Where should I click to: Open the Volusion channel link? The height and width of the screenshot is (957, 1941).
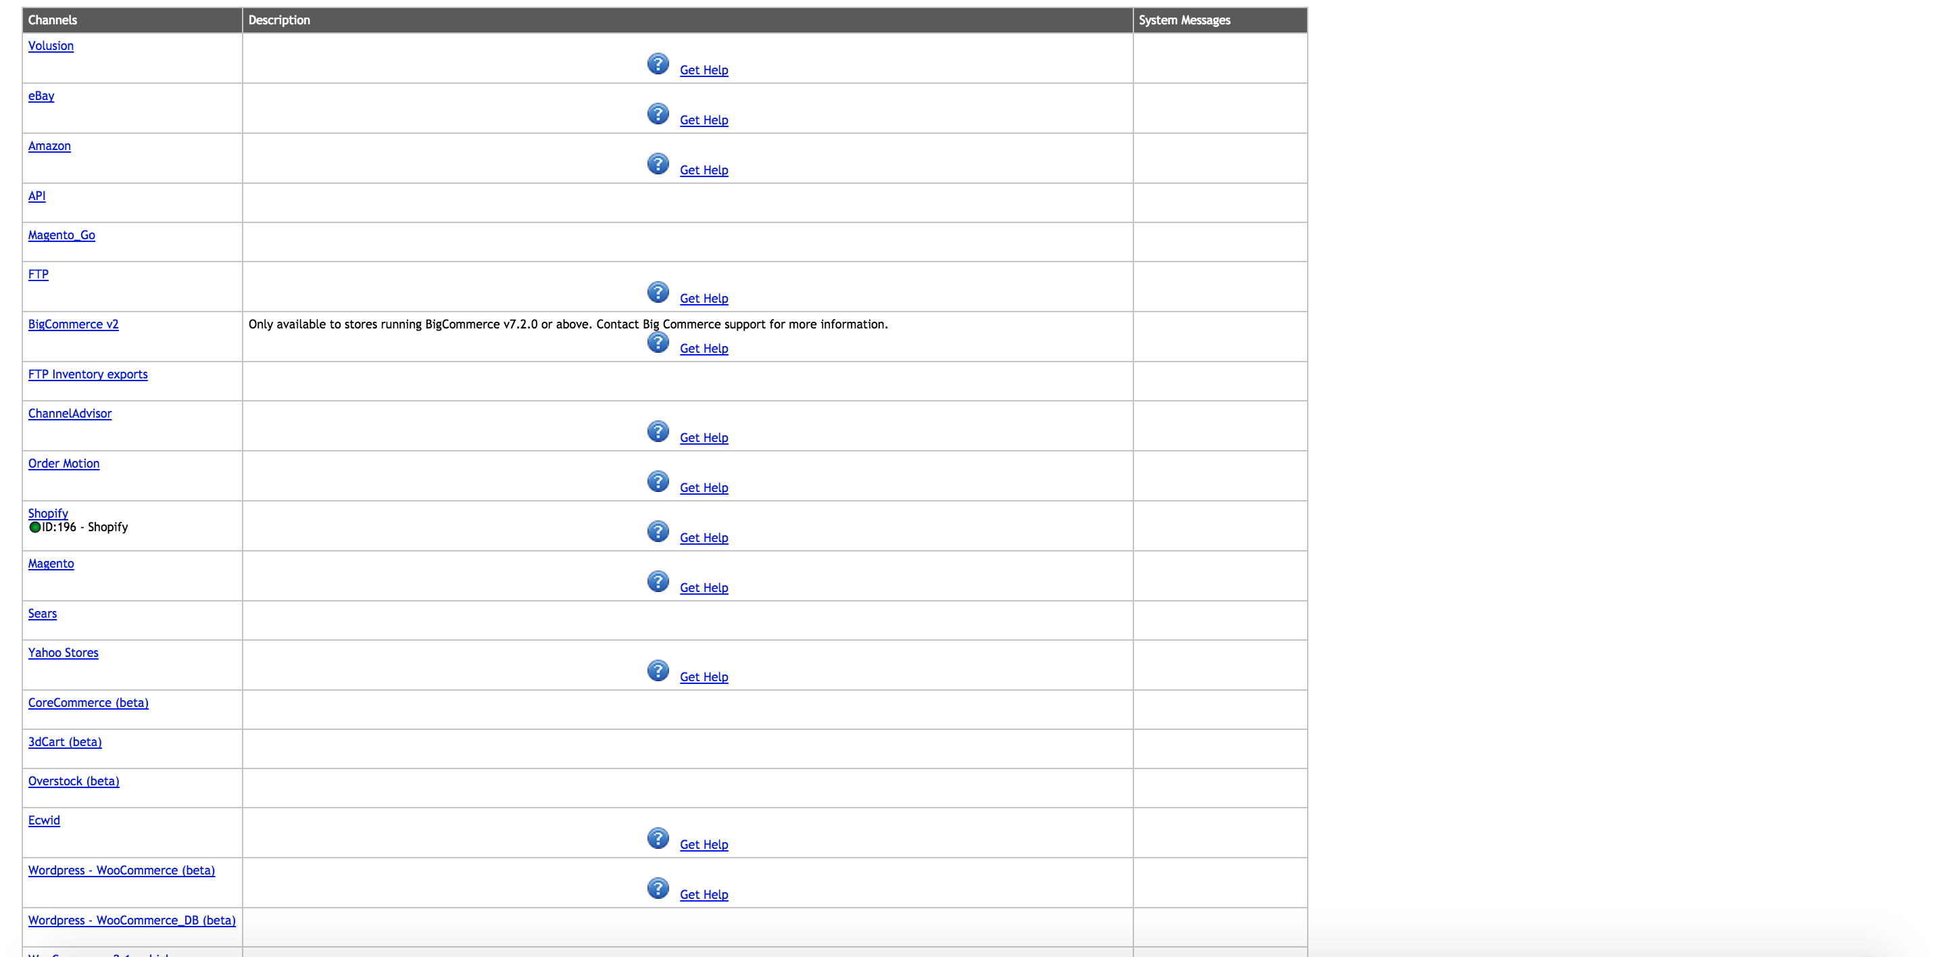tap(51, 46)
